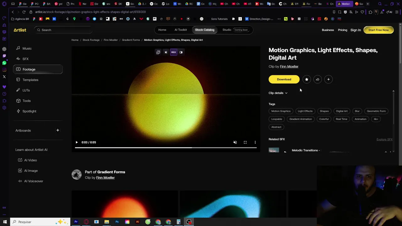The height and width of the screenshot is (226, 402).
Task: Toggle the RGX button on the video
Action: point(173,52)
